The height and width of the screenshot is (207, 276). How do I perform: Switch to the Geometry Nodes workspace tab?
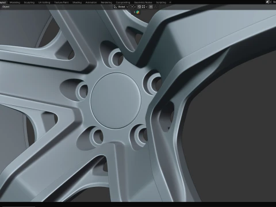pos(143,2)
